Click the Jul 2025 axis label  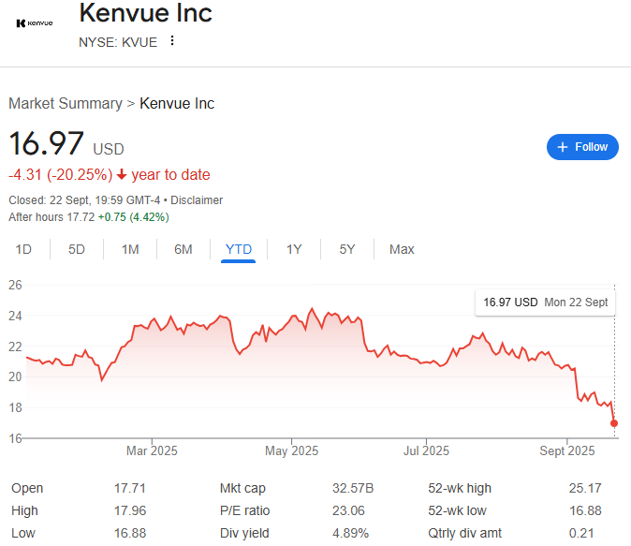426,450
